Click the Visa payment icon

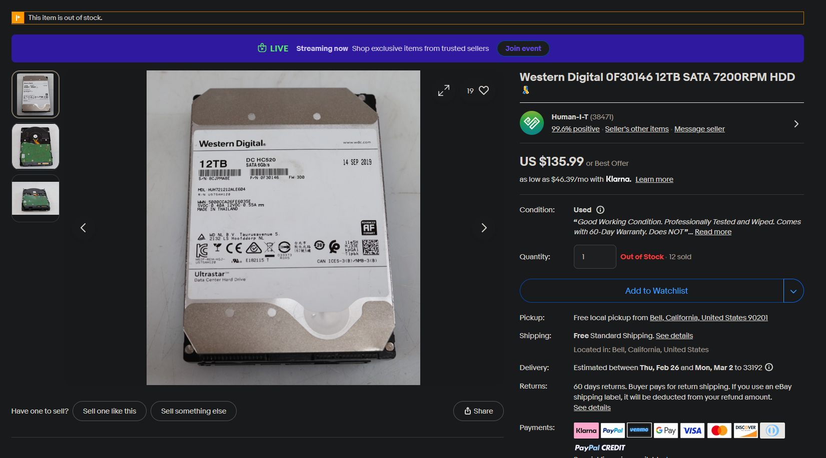tap(692, 430)
